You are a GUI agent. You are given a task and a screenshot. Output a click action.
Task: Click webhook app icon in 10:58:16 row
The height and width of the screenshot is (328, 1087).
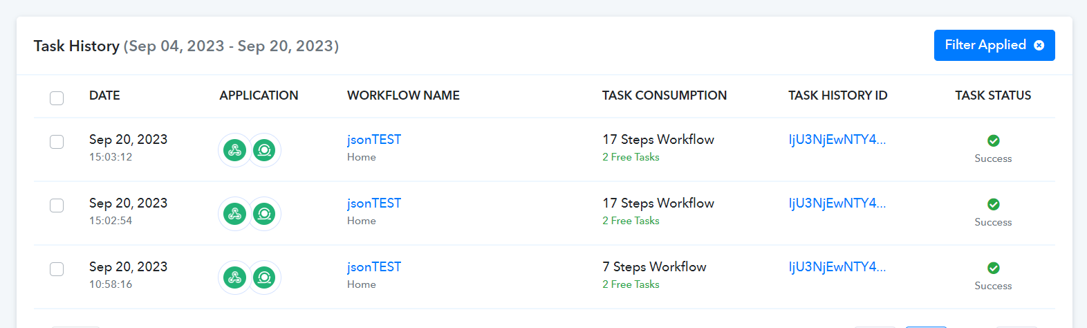click(x=235, y=277)
